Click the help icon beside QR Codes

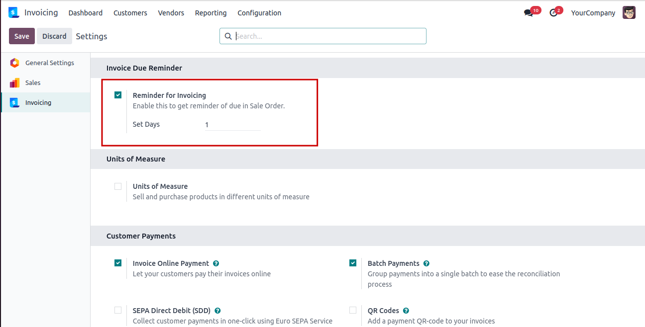coord(406,311)
